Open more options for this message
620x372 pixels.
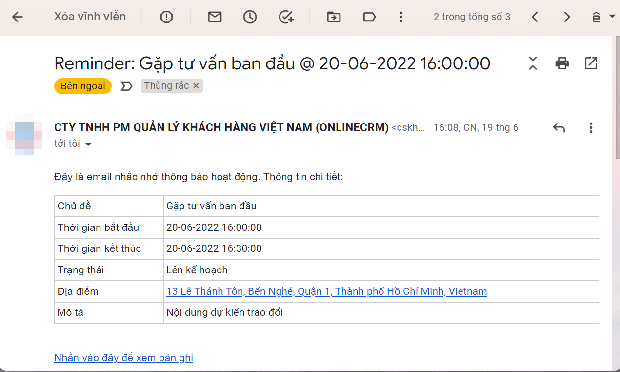pyautogui.click(x=590, y=127)
